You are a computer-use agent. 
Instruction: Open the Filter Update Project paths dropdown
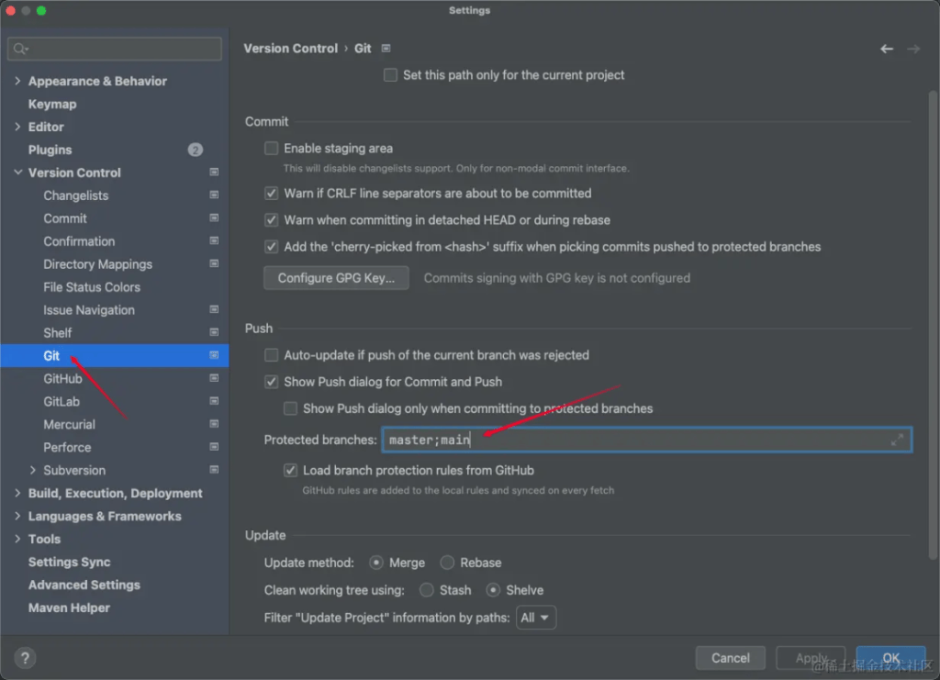coord(536,618)
